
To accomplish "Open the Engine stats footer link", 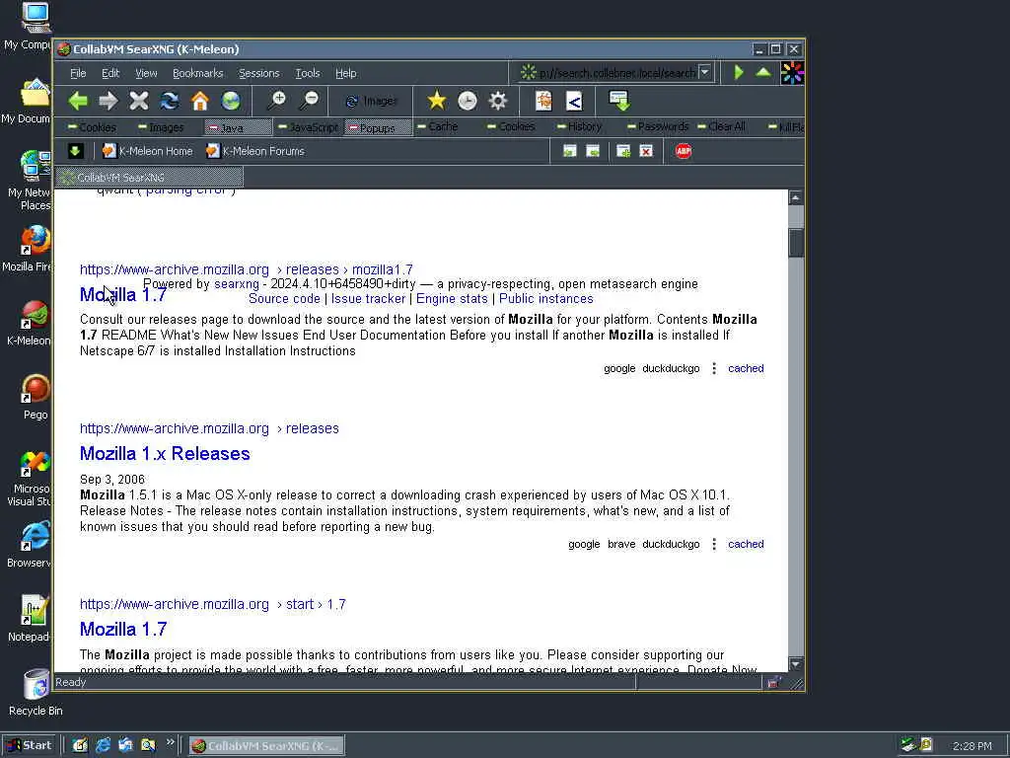I will 452,298.
